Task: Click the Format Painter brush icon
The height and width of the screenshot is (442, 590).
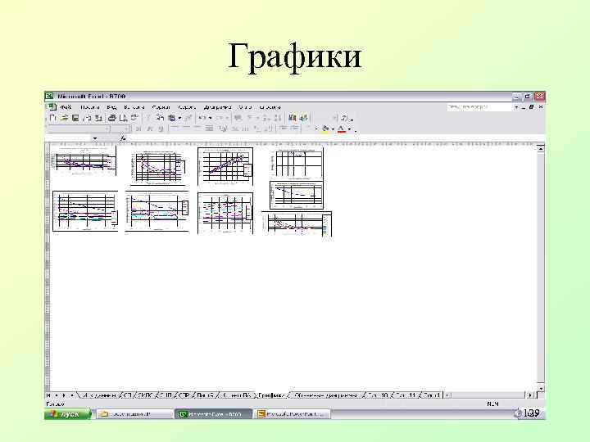Action: (188, 118)
